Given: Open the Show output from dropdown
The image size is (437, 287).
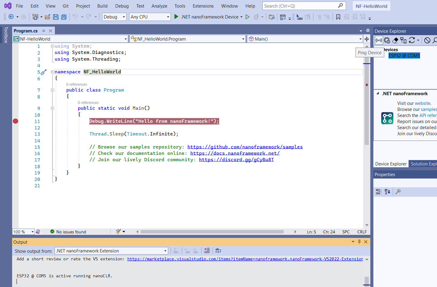Looking at the screenshot, I should click(x=111, y=251).
